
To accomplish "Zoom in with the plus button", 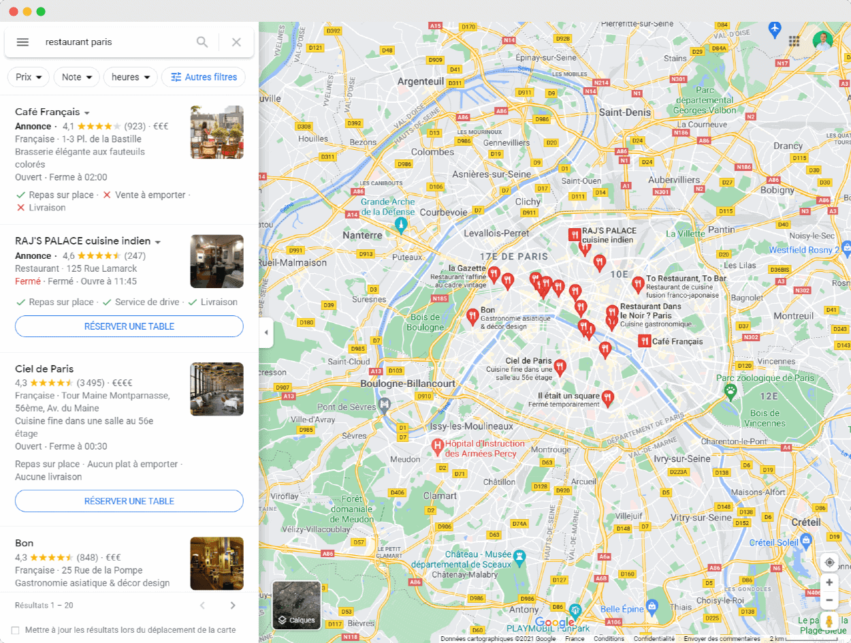I will (829, 583).
